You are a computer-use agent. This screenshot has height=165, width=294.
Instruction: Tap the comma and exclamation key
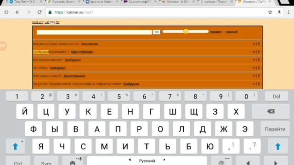coord(231,146)
